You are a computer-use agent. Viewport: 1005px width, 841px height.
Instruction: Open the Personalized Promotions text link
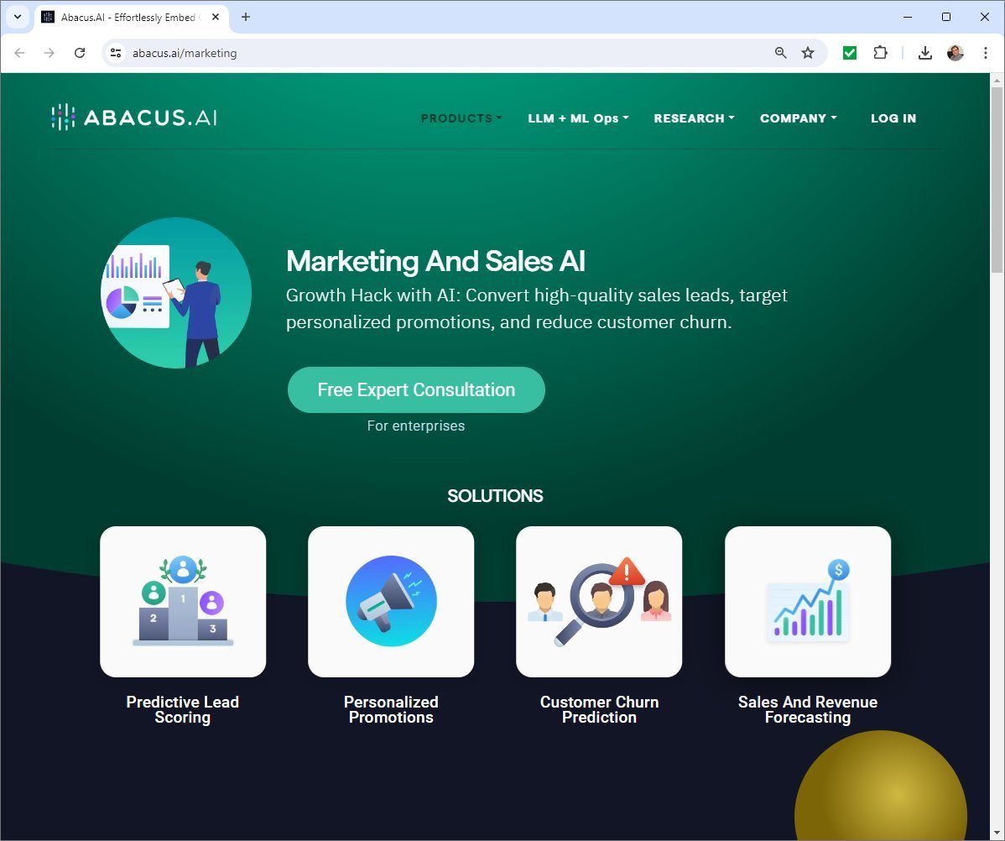391,709
